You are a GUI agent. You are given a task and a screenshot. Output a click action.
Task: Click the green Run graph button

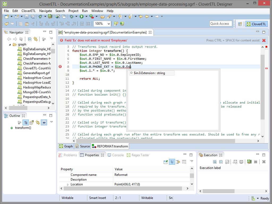tap(82, 16)
